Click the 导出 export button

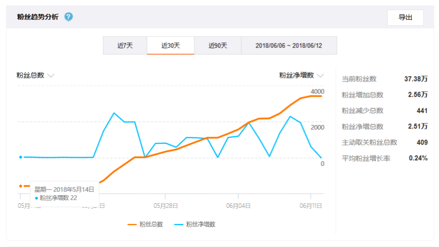pyautogui.click(x=405, y=18)
